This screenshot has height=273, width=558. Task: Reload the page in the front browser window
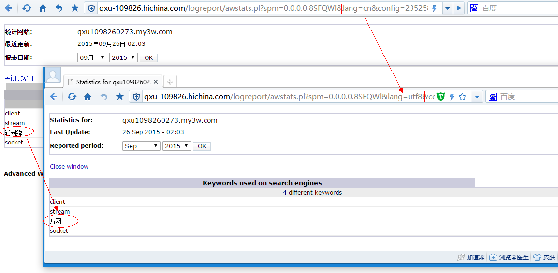tap(72, 97)
